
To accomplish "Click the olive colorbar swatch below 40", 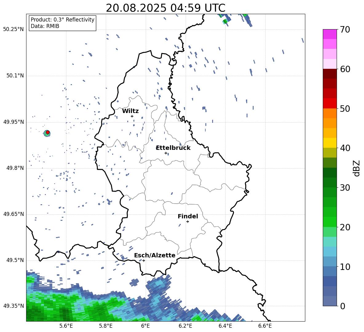I will [330, 153].
